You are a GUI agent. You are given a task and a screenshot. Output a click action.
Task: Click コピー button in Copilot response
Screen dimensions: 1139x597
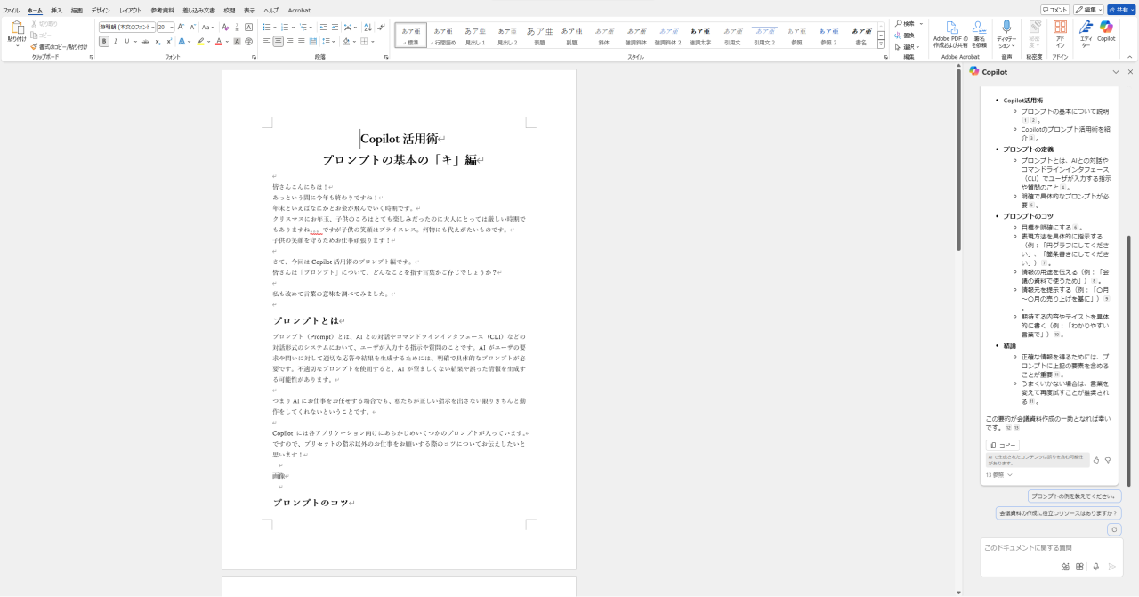pyautogui.click(x=1003, y=445)
